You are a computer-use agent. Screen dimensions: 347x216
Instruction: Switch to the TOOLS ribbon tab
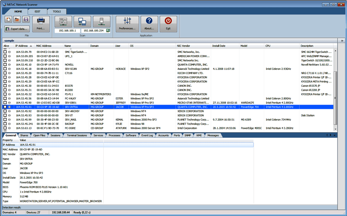coord(57,12)
